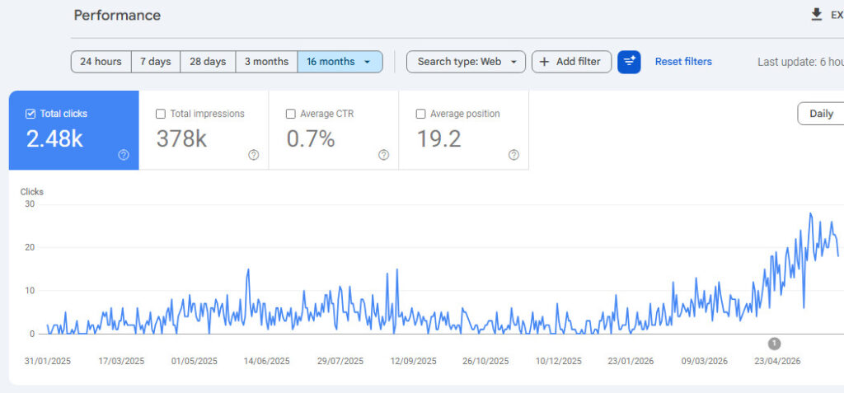Open Total impressions help question icon
The height and width of the screenshot is (393, 844).
pos(254,155)
